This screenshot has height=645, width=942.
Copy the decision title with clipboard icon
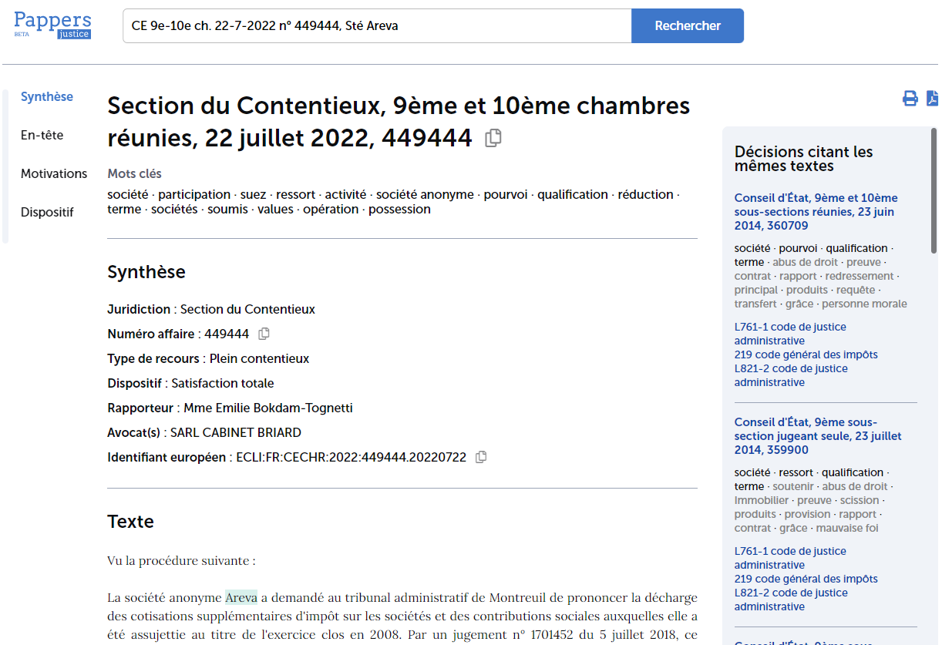tap(493, 138)
